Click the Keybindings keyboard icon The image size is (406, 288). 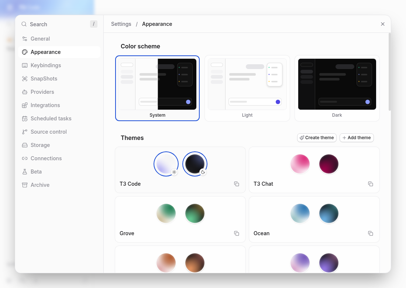tap(25, 65)
